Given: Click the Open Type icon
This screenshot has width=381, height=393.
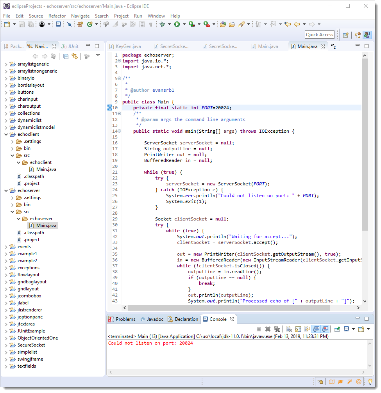Looking at the screenshot, I should pyautogui.click(x=223, y=24).
